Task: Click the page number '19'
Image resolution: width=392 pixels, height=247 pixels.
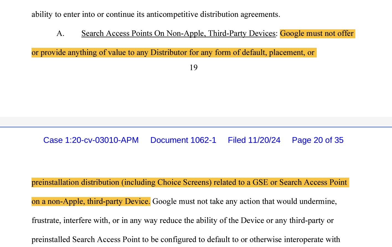Action: (x=194, y=67)
